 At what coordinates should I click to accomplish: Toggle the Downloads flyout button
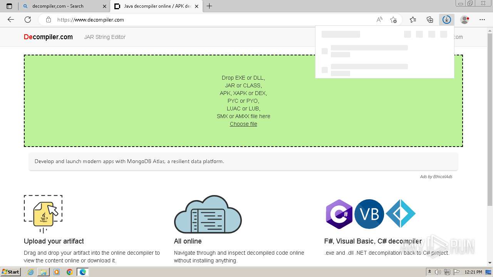pyautogui.click(x=447, y=20)
